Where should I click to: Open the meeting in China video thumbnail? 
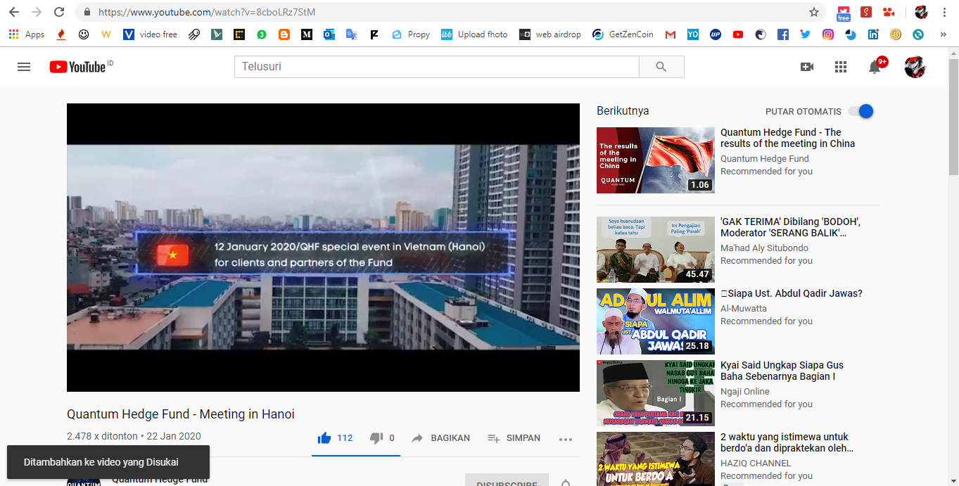tap(655, 160)
